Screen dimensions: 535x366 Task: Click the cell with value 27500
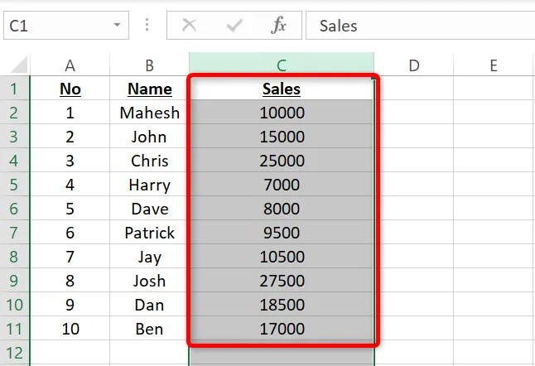282,281
